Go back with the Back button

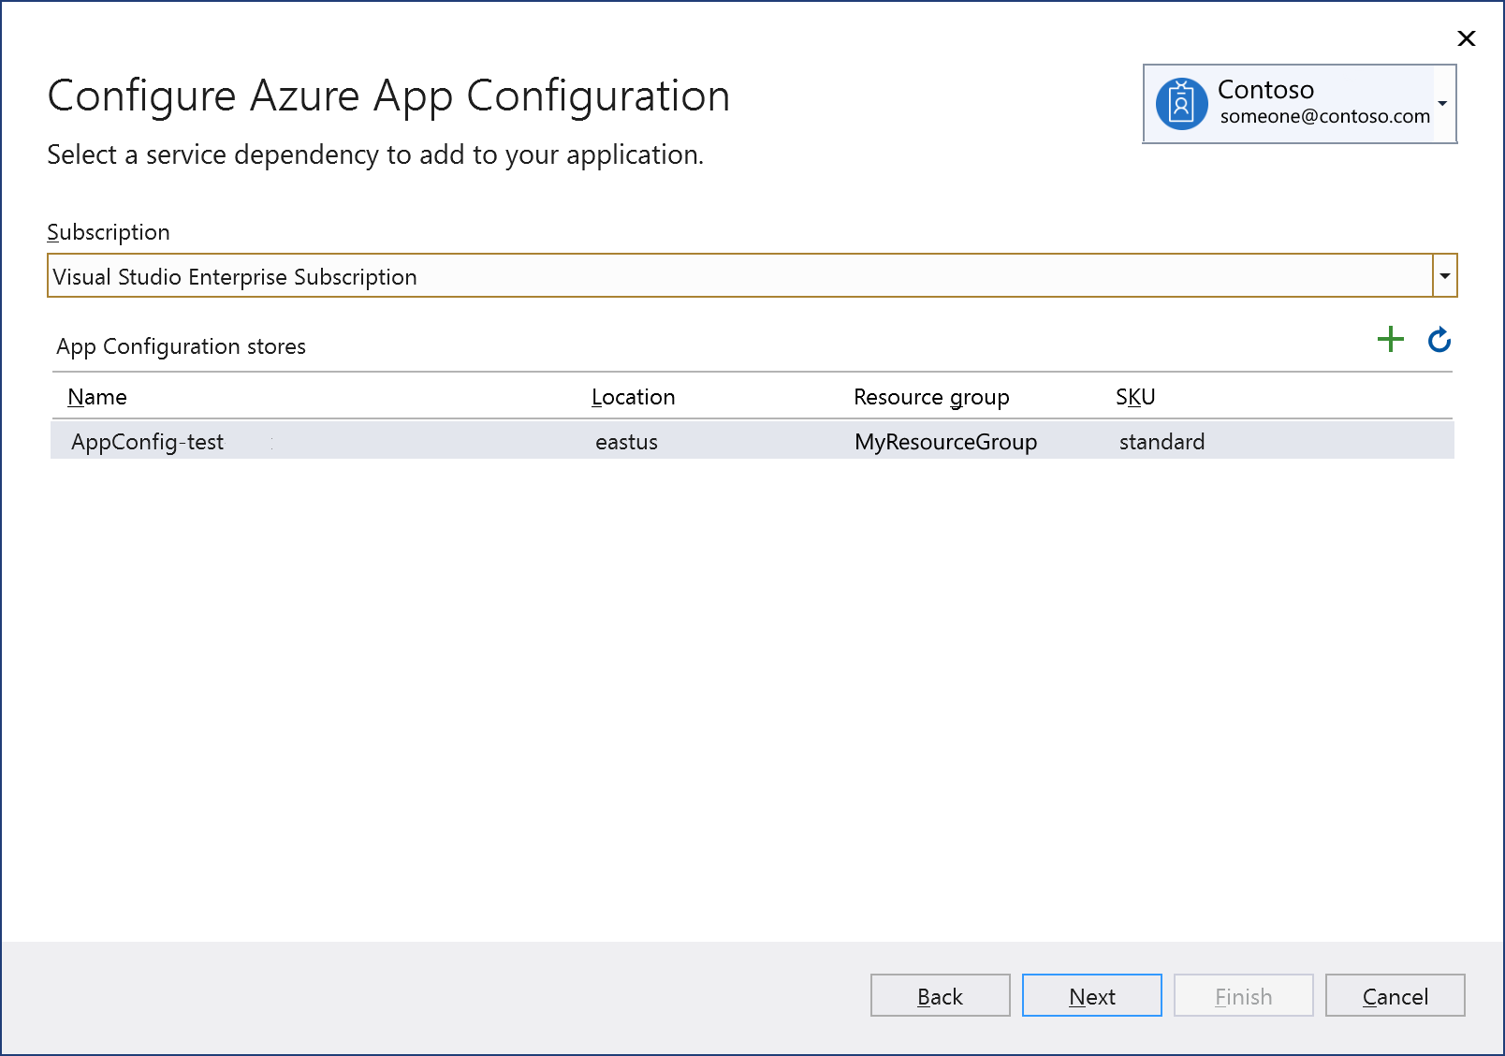[x=941, y=995]
